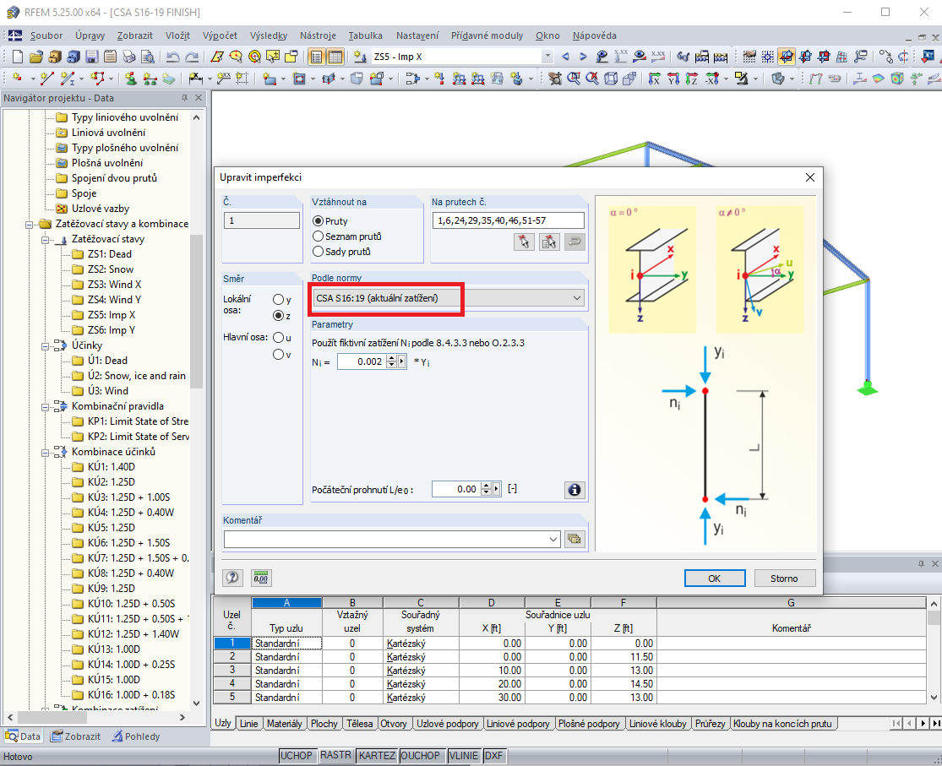Click the select members from list icon

point(548,242)
